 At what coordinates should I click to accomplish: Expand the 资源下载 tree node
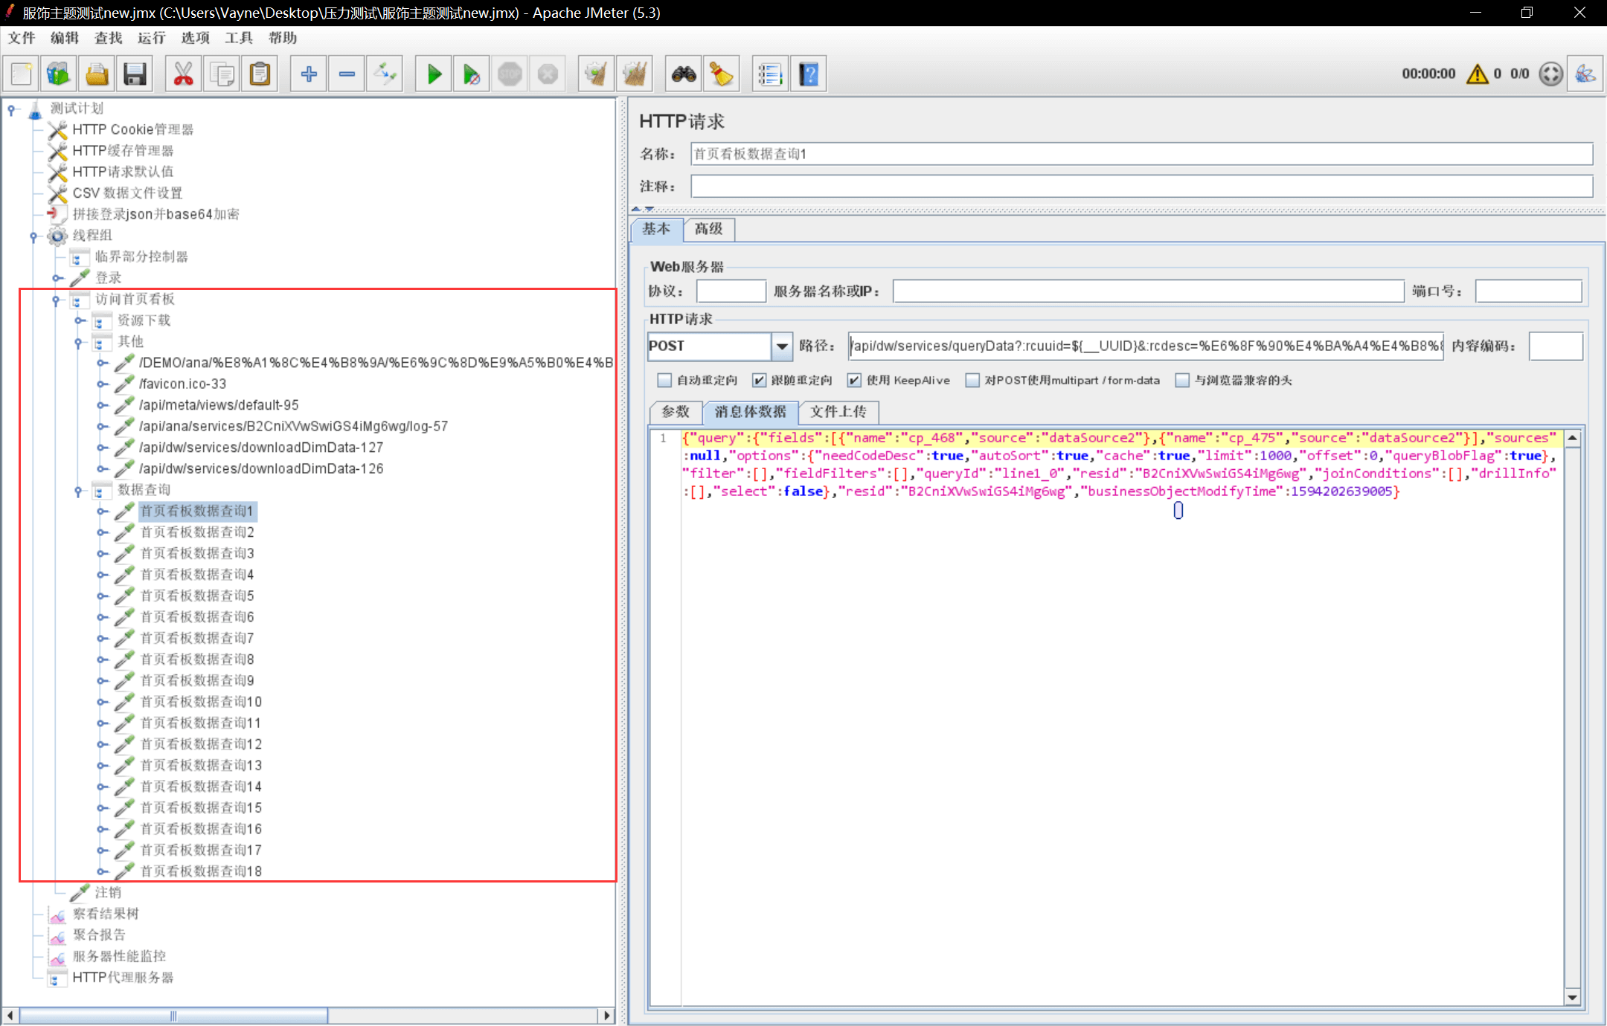pos(79,321)
